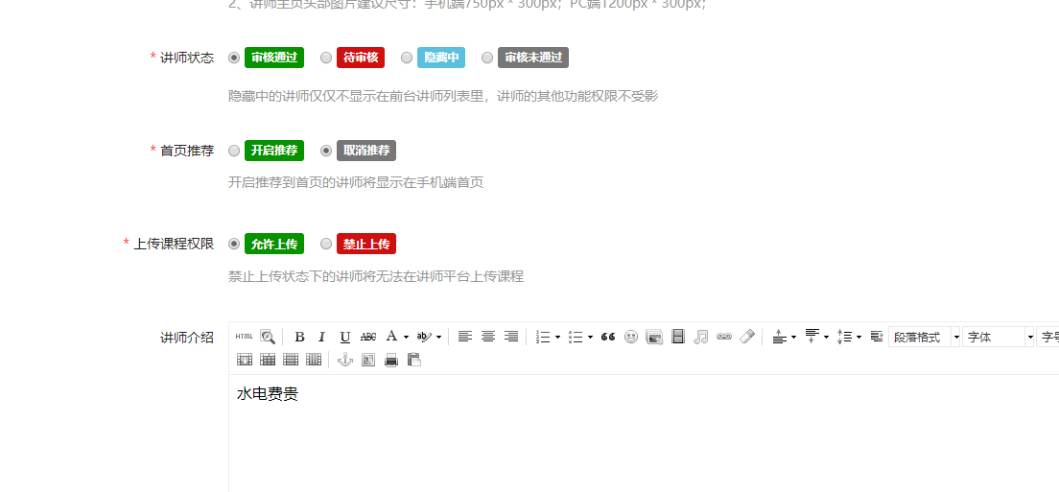Viewport: 1059px width, 492px height.
Task: Click the green 允许上传 label
Action: (x=274, y=244)
